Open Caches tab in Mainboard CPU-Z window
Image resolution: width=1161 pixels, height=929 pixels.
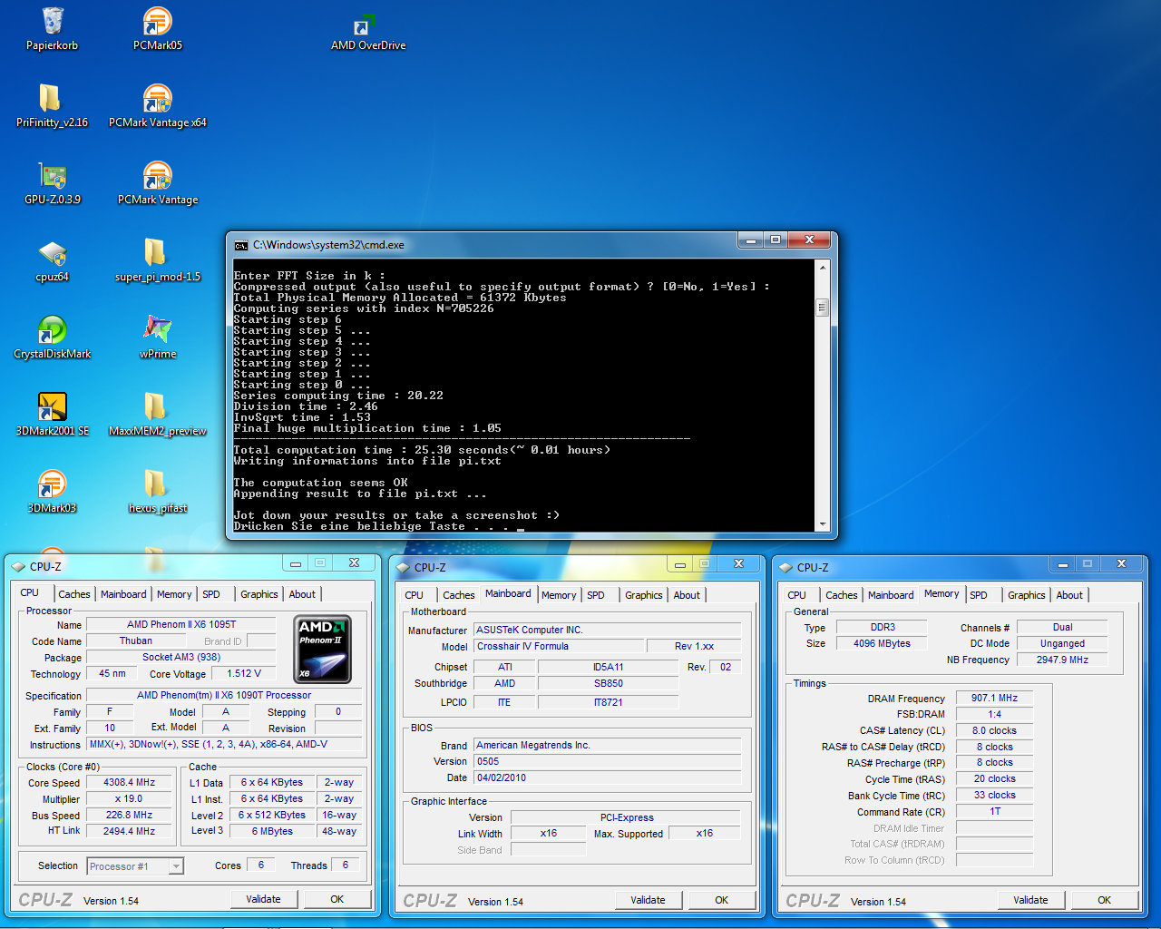point(459,595)
